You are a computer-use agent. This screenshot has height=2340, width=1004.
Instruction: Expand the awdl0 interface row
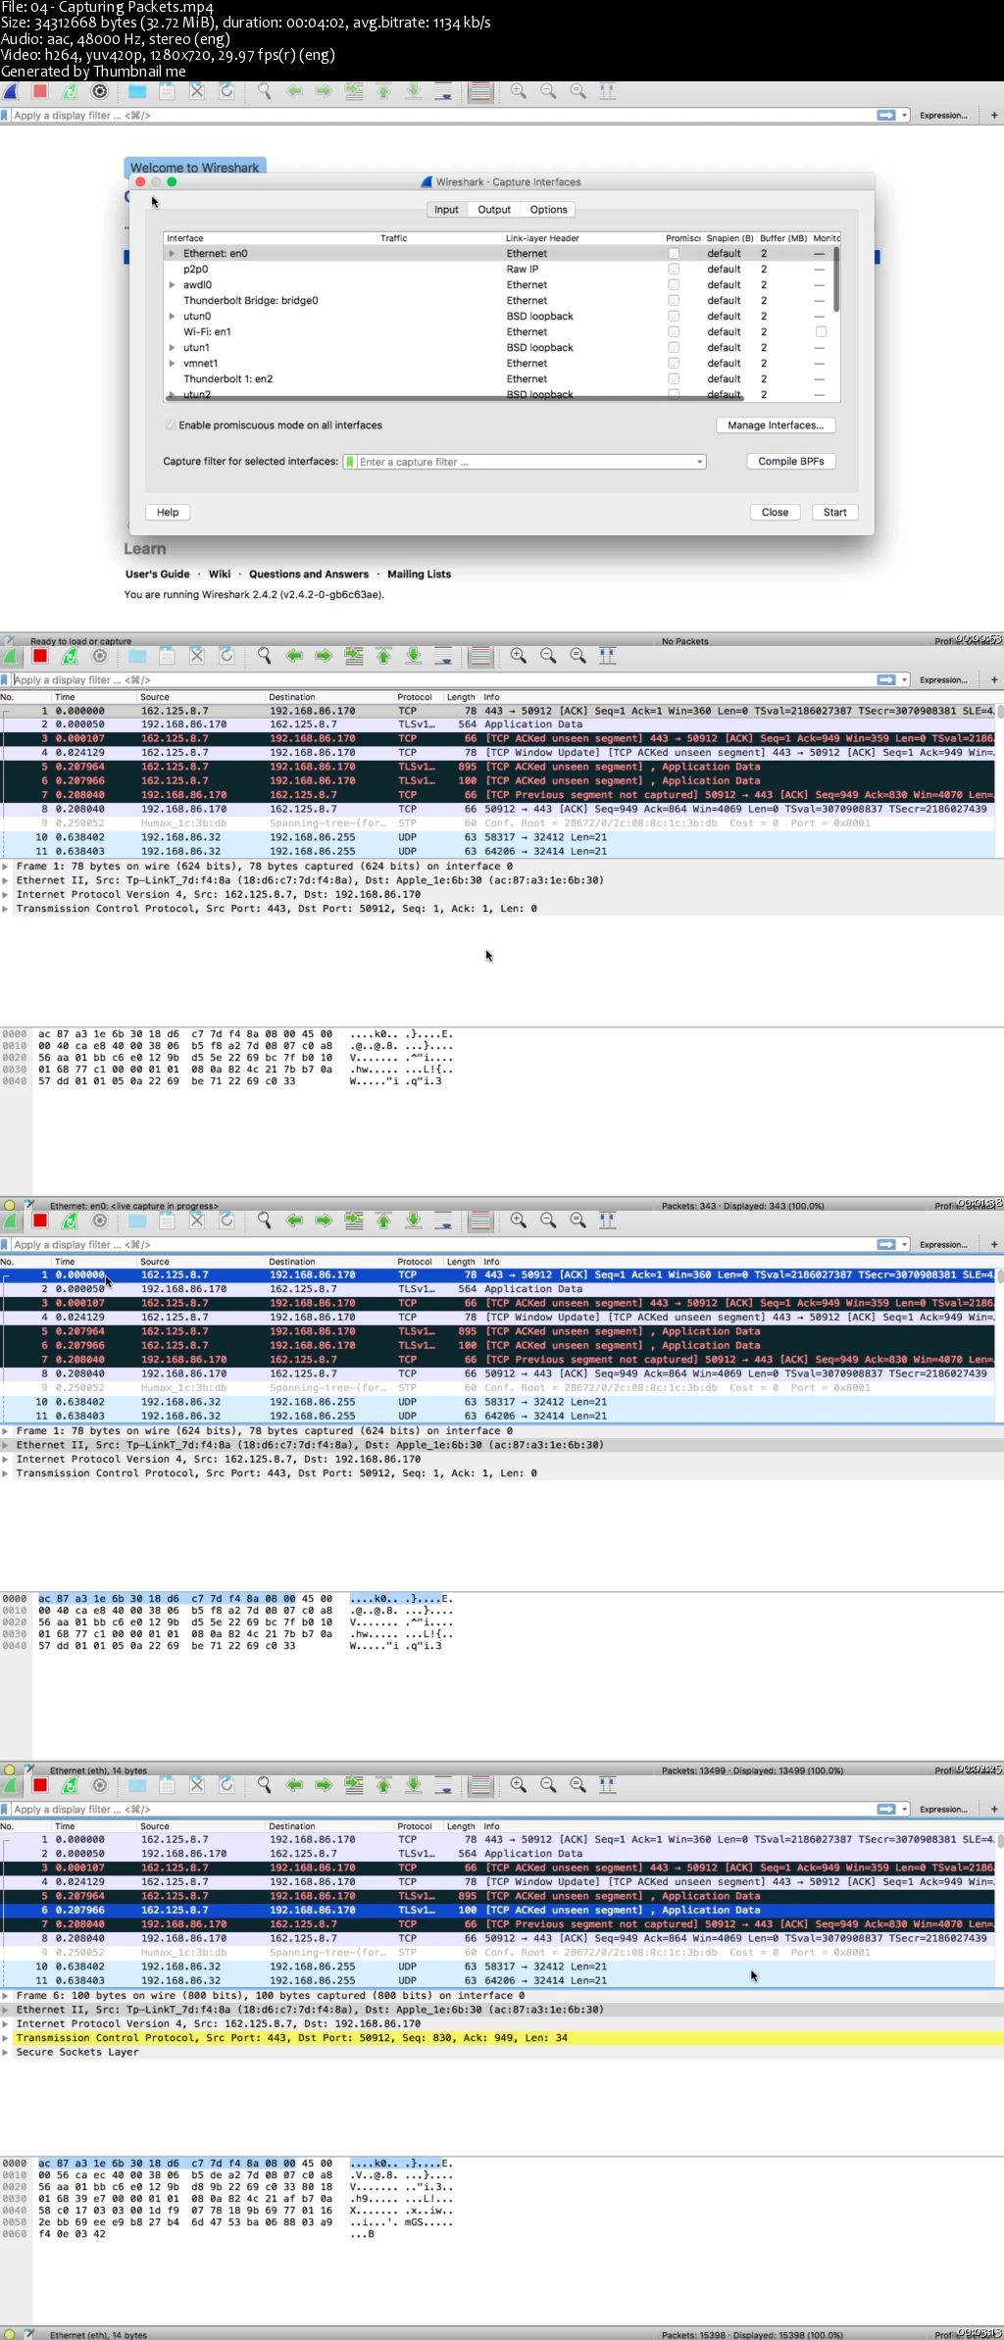173,284
